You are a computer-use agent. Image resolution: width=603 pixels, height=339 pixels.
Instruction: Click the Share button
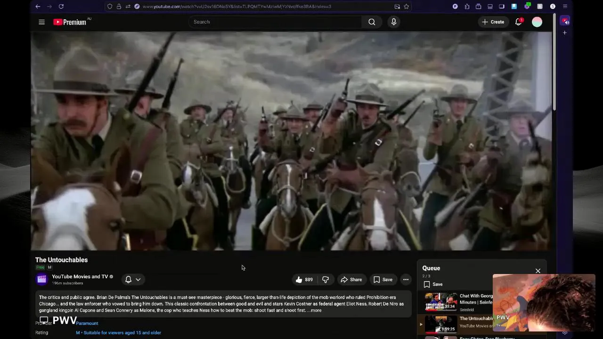click(x=351, y=280)
